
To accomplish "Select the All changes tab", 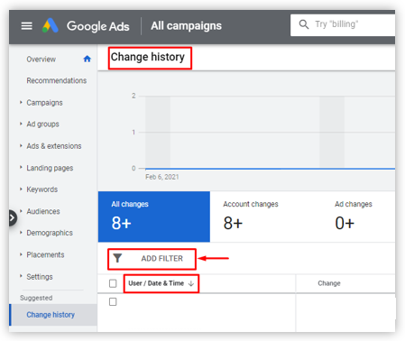I will (154, 217).
